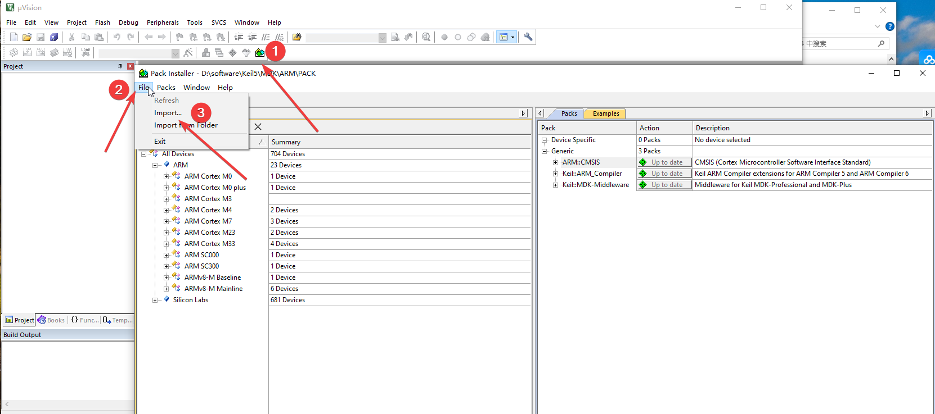The height and width of the screenshot is (414, 935).
Task: Expand the ARM Cortex M0 node
Action: click(x=167, y=176)
